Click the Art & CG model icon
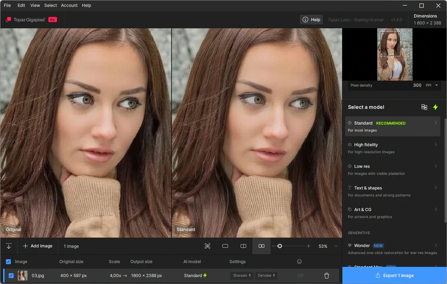Viewport: 447px width, 284px height. tap(350, 209)
